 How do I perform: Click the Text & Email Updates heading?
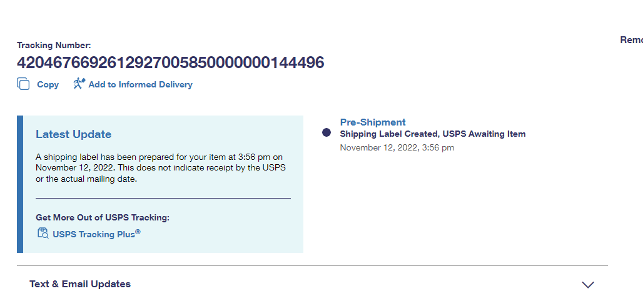(x=80, y=284)
